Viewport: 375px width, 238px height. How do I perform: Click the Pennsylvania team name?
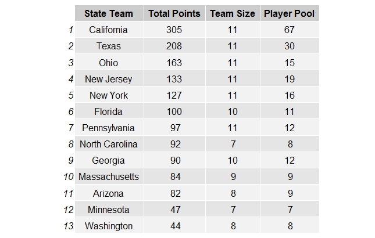coord(109,128)
